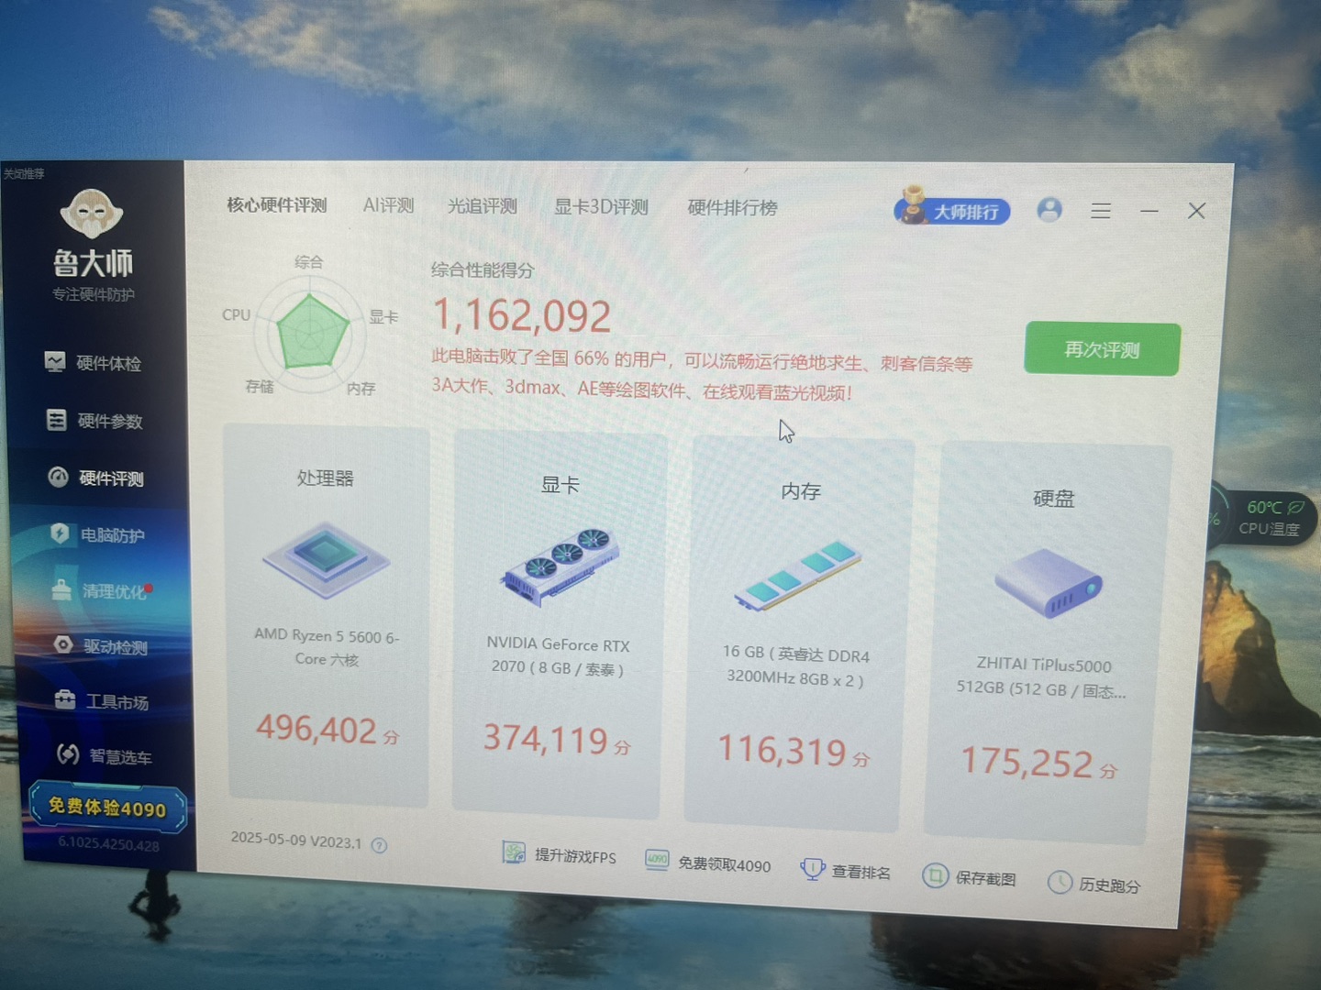
Task: Click the version info help icon
Action: [x=379, y=845]
